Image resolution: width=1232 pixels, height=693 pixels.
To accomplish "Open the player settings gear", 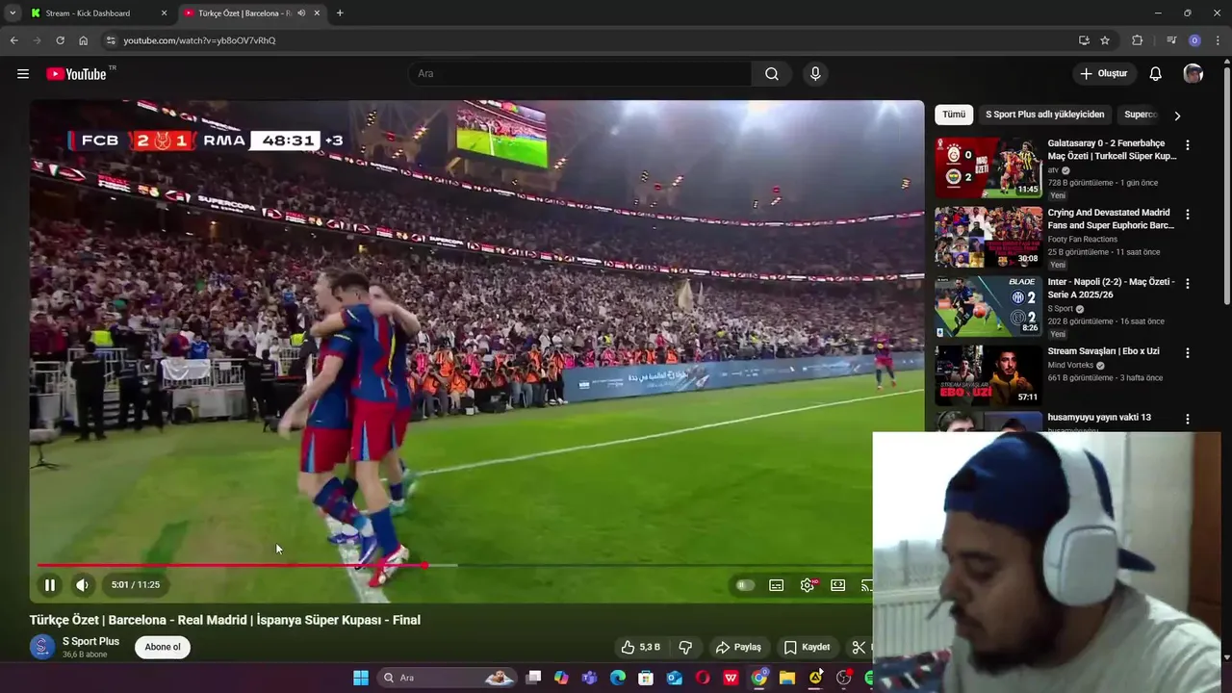I will point(808,585).
